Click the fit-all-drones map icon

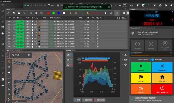[x=29, y=55]
